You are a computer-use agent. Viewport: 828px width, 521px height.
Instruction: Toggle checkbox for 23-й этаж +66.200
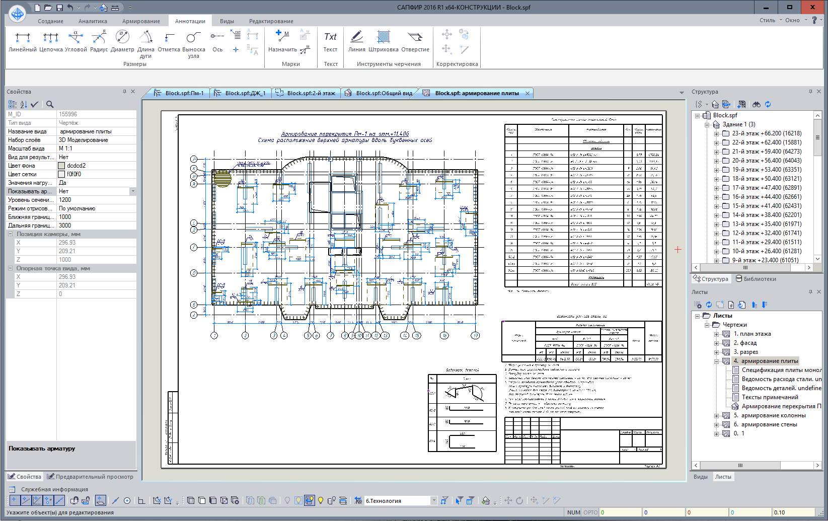(726, 133)
